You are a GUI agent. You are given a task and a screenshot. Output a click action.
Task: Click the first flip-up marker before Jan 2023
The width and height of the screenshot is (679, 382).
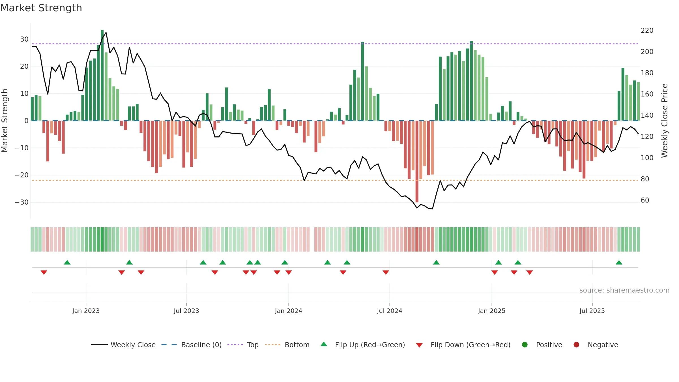tap(67, 262)
